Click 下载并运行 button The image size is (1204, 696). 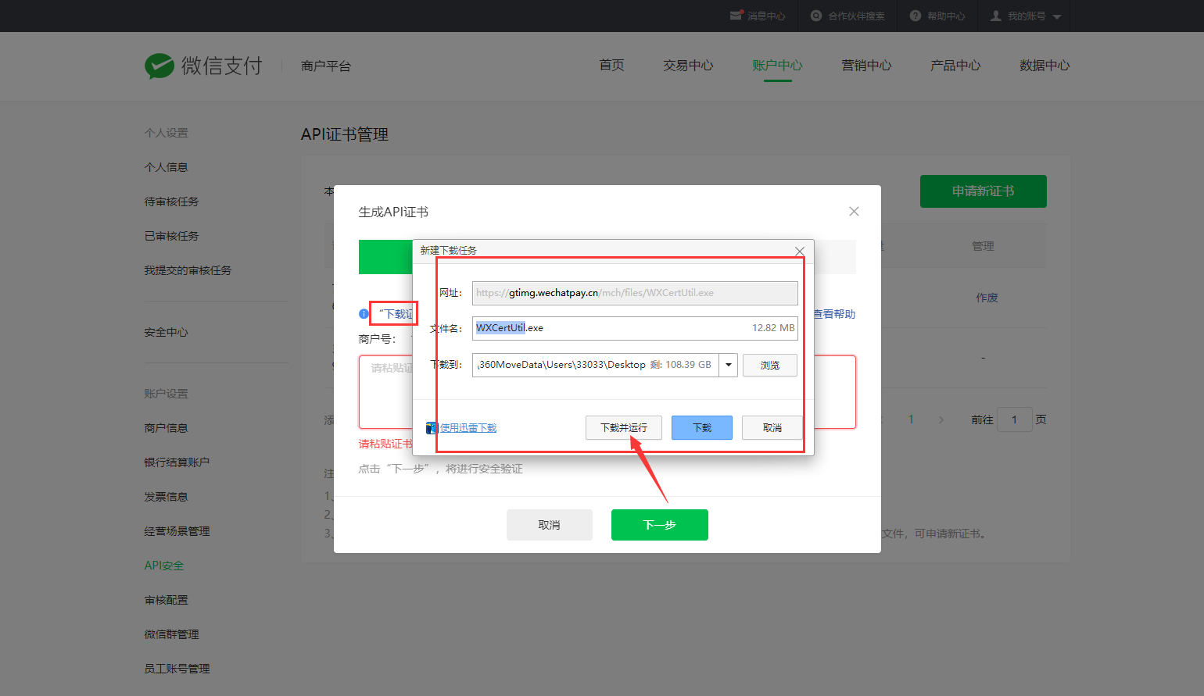(624, 428)
